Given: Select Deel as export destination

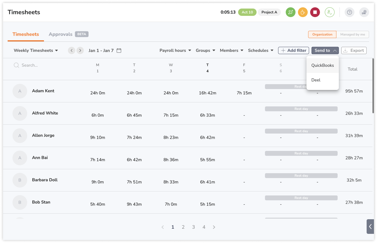Looking at the screenshot, I should point(316,80).
